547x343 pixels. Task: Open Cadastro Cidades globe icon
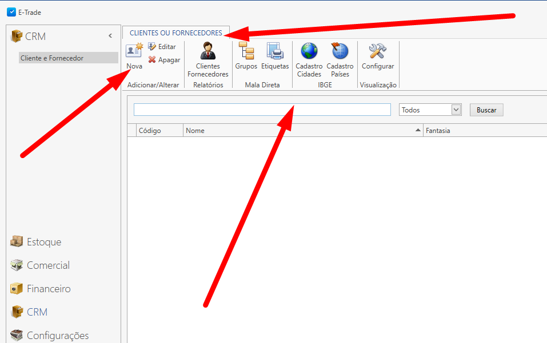[309, 52]
